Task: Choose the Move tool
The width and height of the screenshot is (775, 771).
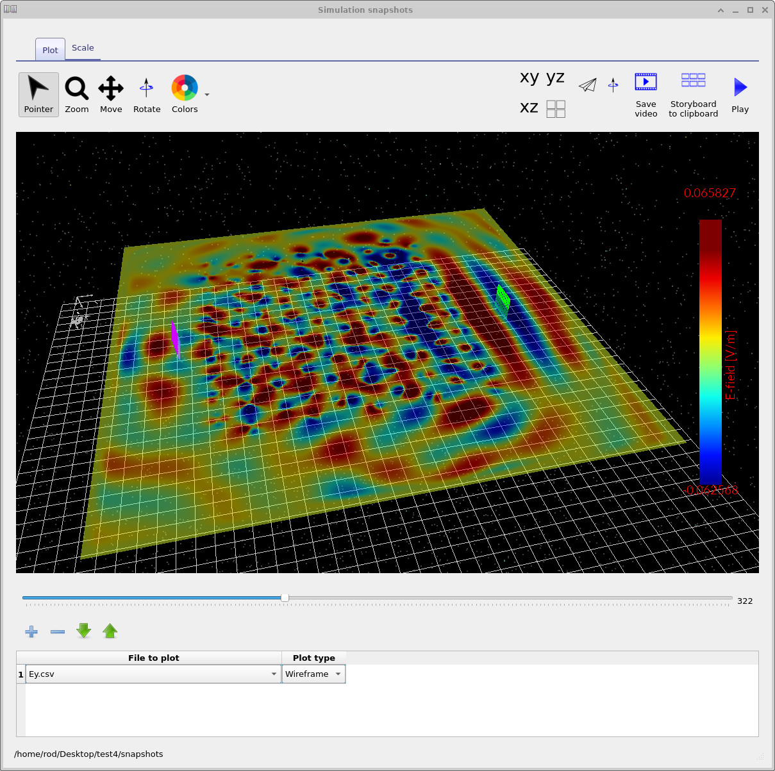Action: click(111, 94)
